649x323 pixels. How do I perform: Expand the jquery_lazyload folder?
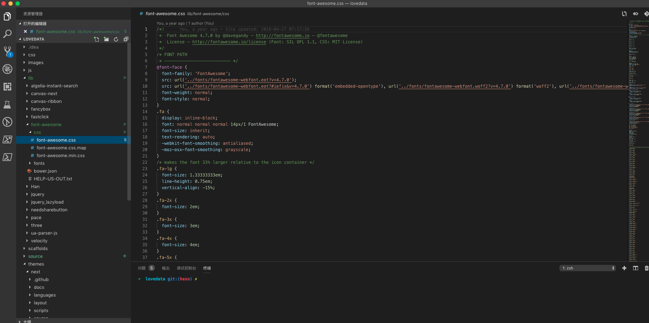coord(73,202)
